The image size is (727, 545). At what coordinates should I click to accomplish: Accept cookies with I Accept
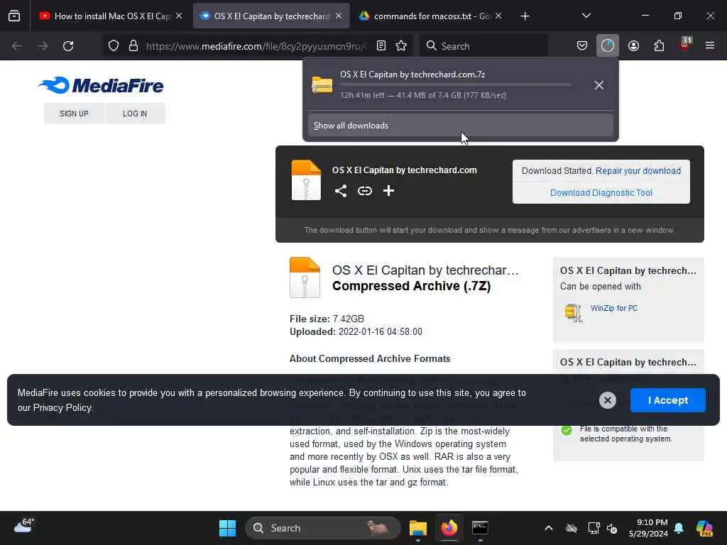667,400
